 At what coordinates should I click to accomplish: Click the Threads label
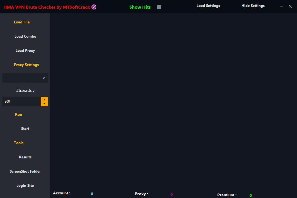25,90
